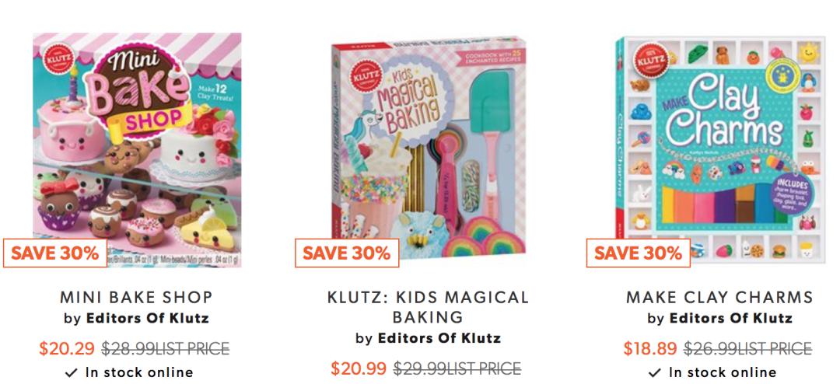Image resolution: width=840 pixels, height=384 pixels.
Task: Click Editors Of Klutz author under Kids Magical Baking
Action: click(439, 338)
